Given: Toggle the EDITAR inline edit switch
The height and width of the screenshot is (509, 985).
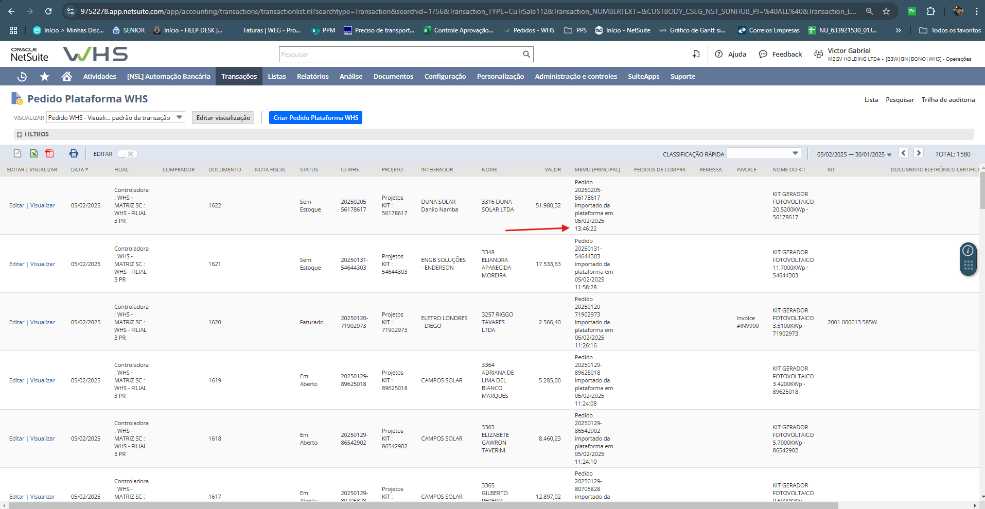Looking at the screenshot, I should point(127,154).
